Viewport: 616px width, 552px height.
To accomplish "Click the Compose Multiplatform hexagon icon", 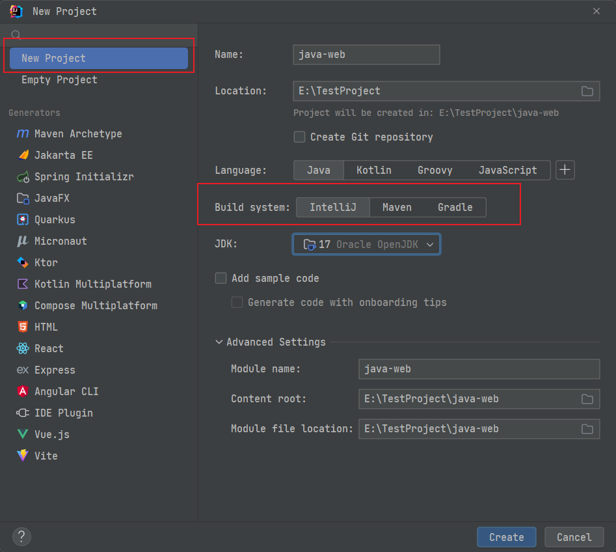I will pyautogui.click(x=23, y=305).
